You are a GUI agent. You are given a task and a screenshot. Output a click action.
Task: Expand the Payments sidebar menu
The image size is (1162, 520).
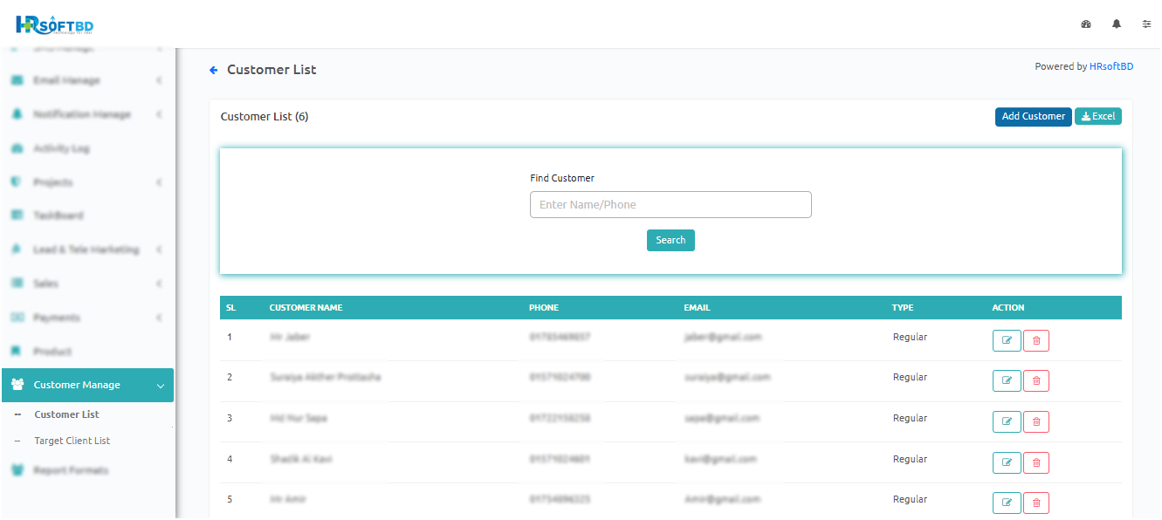pos(87,318)
